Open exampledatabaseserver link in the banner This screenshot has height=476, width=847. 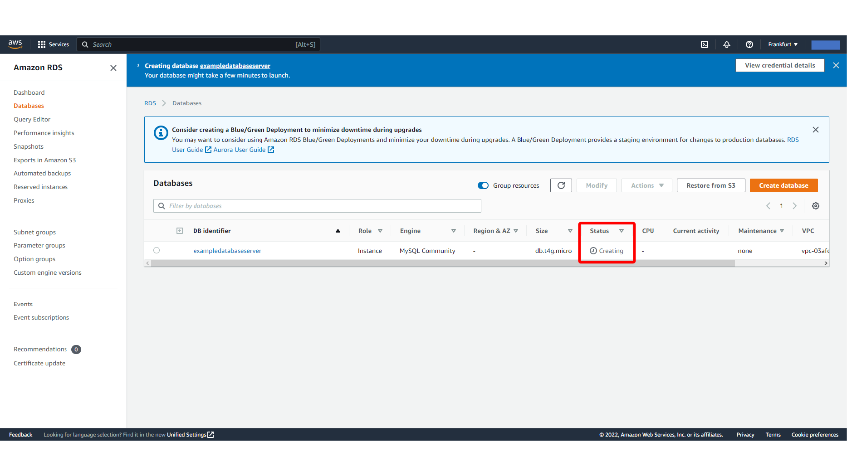[x=235, y=66]
